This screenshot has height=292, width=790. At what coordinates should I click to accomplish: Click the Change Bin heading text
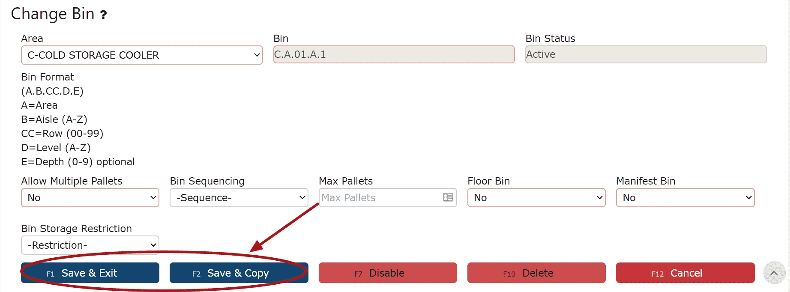coord(52,14)
